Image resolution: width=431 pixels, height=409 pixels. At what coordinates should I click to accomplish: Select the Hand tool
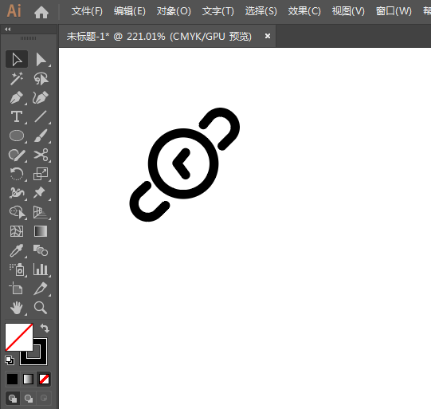point(17,308)
